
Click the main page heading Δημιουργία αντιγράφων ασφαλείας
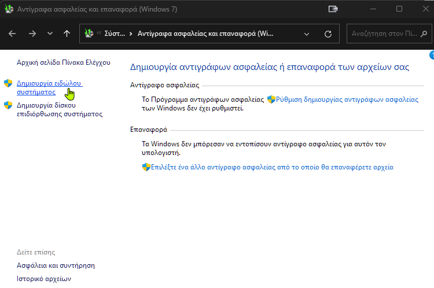(270, 67)
